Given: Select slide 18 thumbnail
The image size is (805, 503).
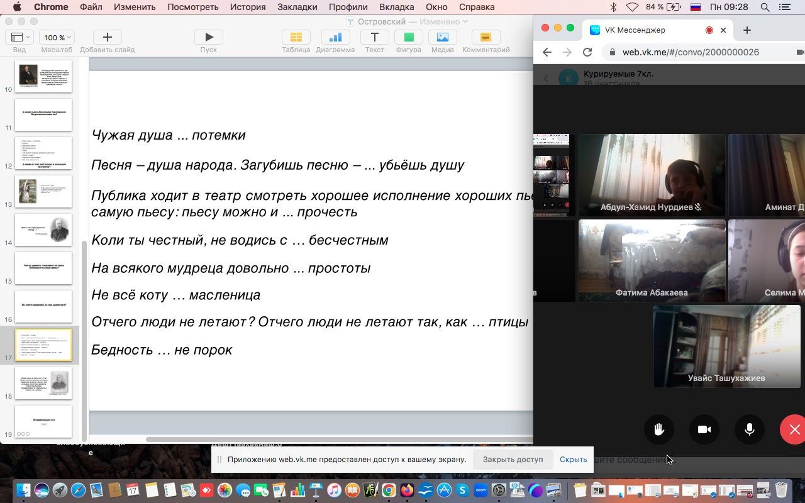Looking at the screenshot, I should 43,383.
